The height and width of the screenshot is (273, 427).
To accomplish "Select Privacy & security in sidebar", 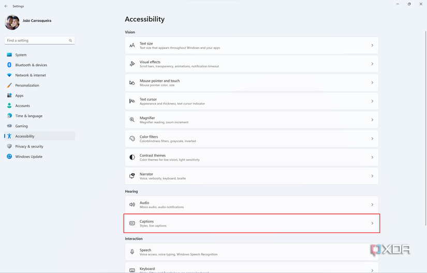I will point(29,147).
